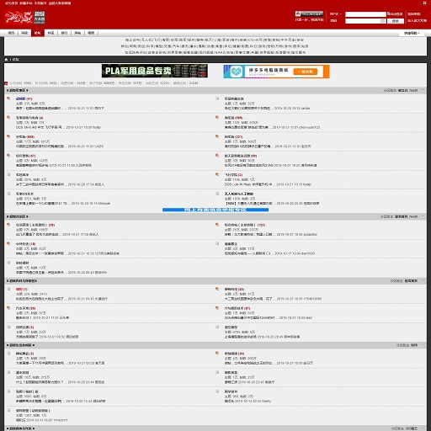Collapse the category section containing the 健康养生 forum
This screenshot has height=431, width=431.
pos(423,216)
